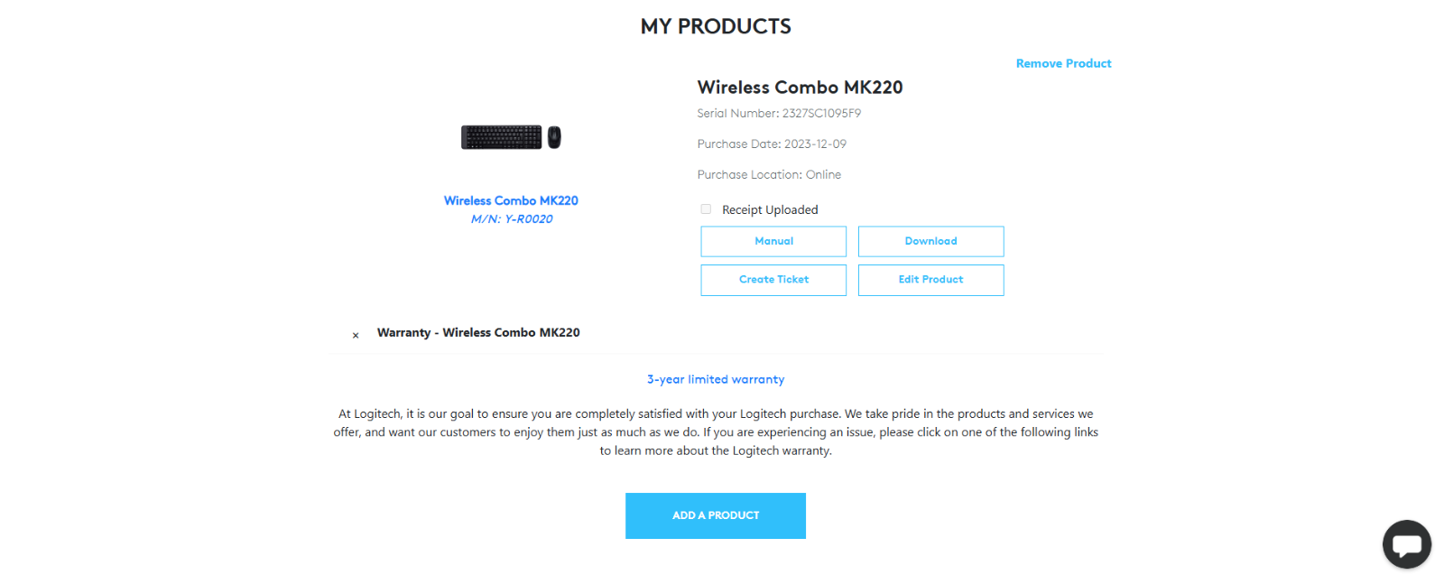Click the Logitech warranty description paragraph

coord(716,432)
